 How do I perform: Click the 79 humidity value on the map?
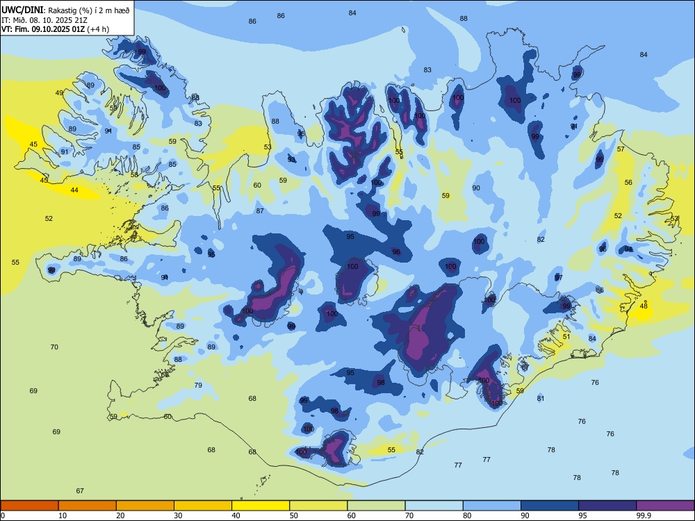click(x=198, y=385)
